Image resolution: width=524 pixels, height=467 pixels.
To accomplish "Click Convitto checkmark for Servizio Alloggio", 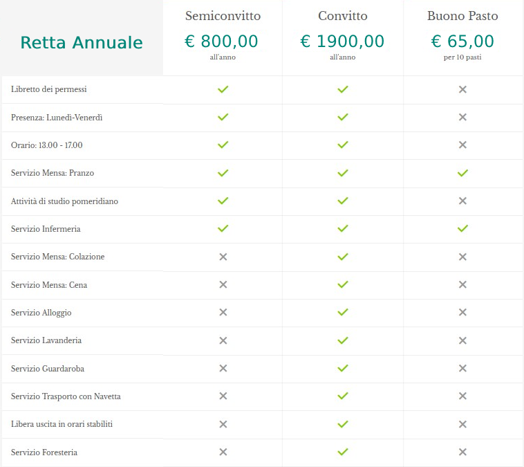I will pyautogui.click(x=343, y=312).
